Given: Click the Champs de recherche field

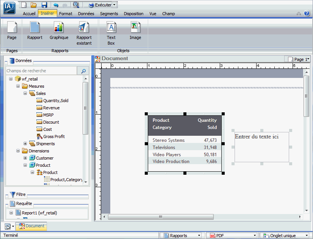Looking at the screenshot, I should click(42, 71).
